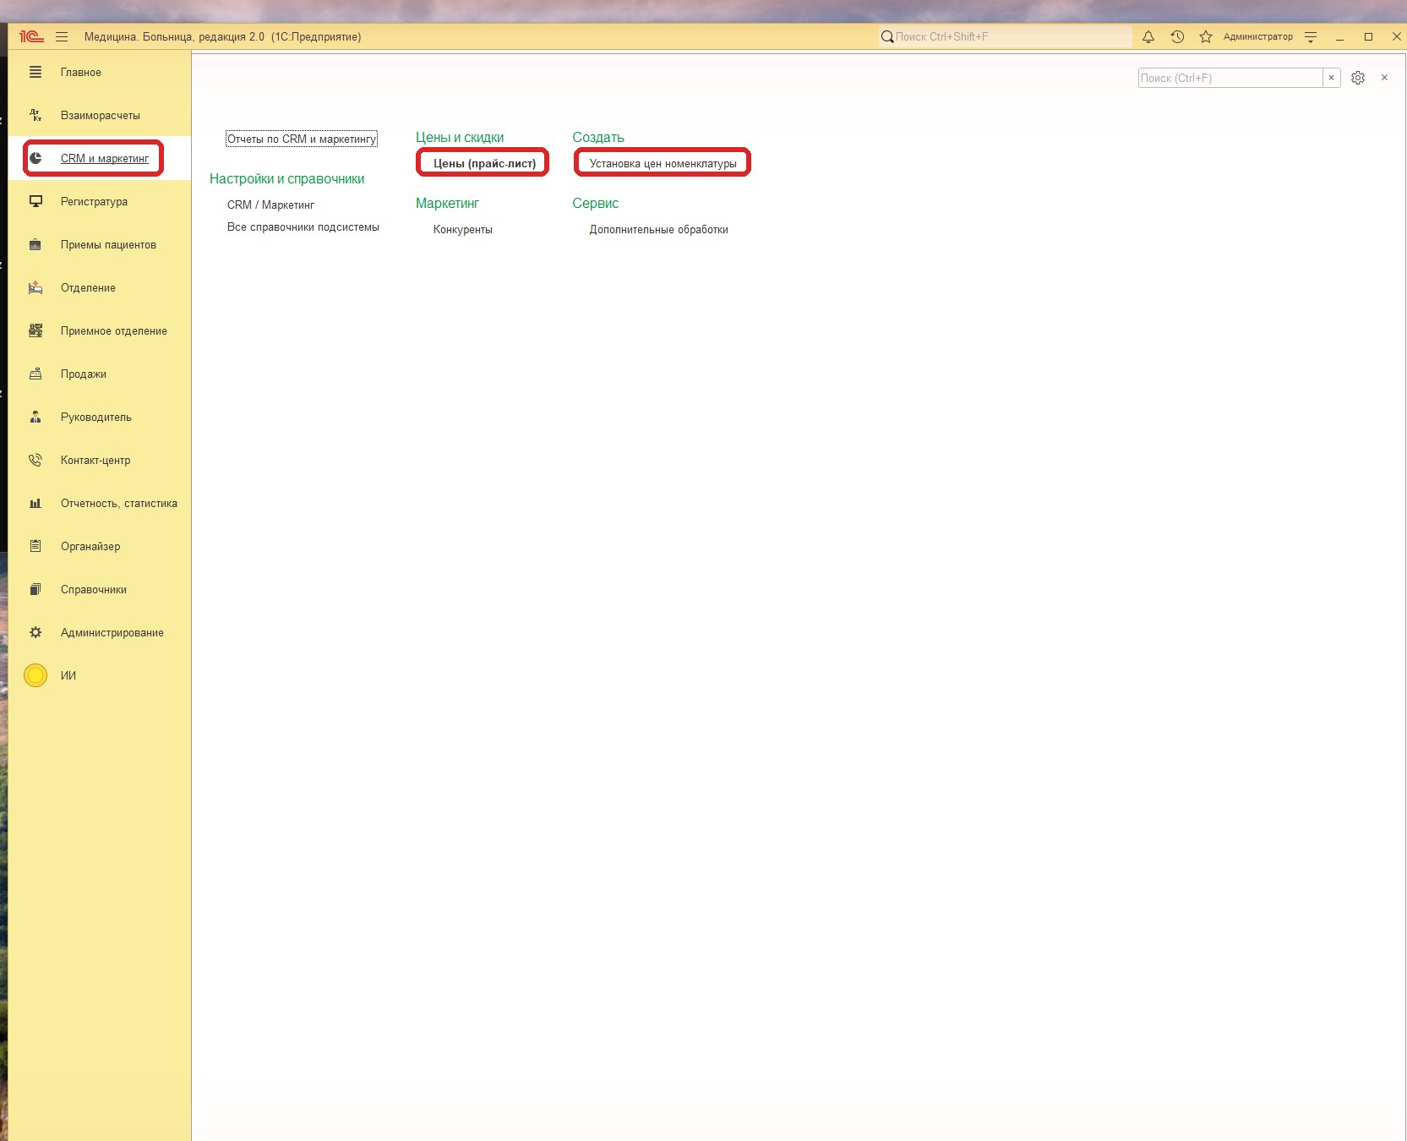The height and width of the screenshot is (1141, 1407).
Task: Select the Справочники section label
Action: coord(94,589)
